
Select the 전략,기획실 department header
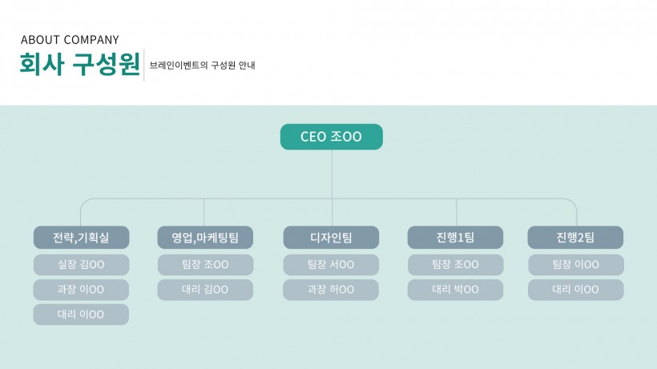[x=81, y=238]
